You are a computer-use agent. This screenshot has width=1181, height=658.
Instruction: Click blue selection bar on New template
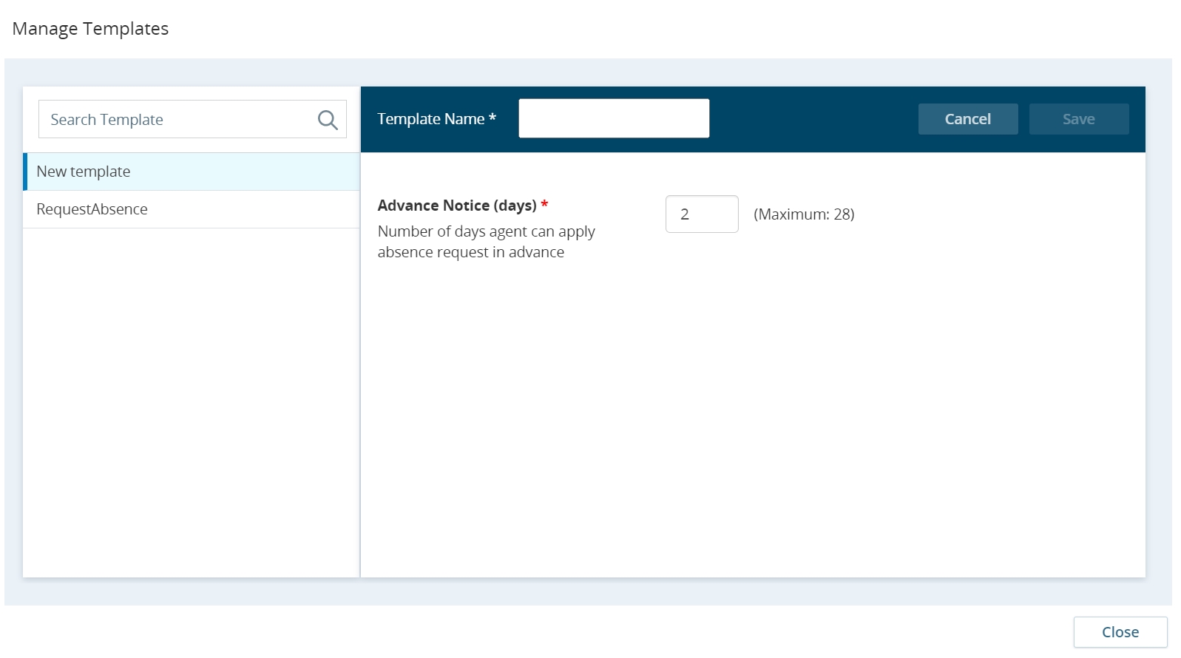[x=25, y=172]
